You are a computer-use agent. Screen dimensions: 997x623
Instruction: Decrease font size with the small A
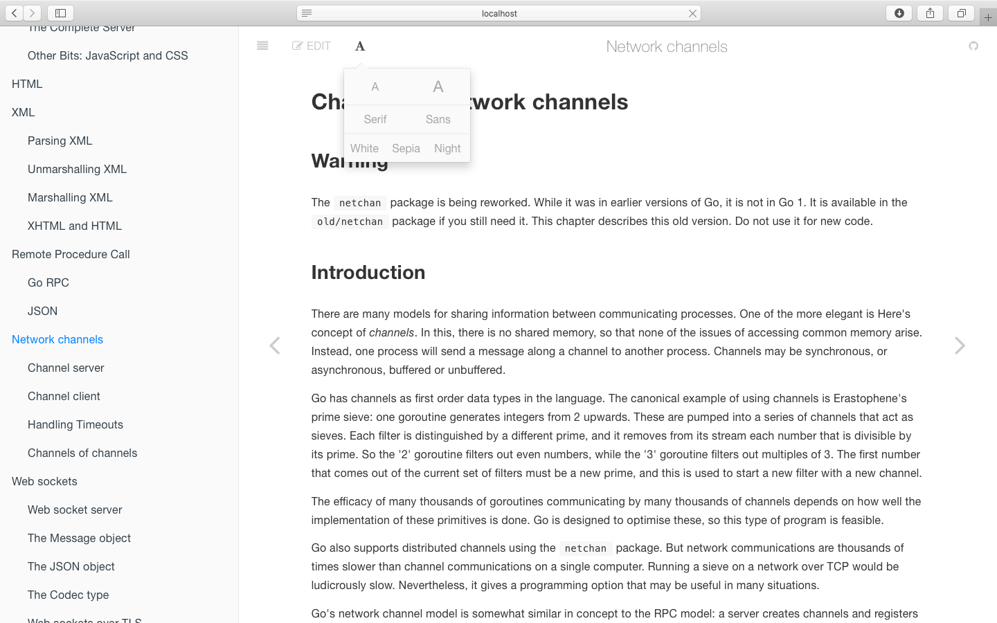click(375, 87)
